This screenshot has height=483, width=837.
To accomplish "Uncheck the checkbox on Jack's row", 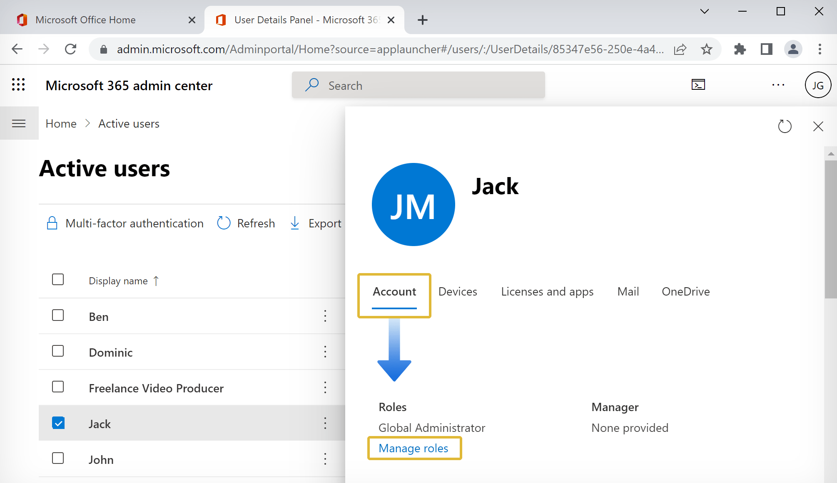I will point(58,422).
